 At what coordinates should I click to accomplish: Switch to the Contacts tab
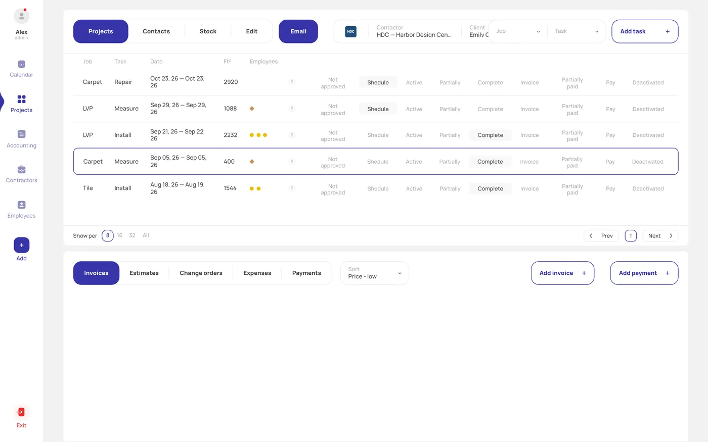[156, 31]
